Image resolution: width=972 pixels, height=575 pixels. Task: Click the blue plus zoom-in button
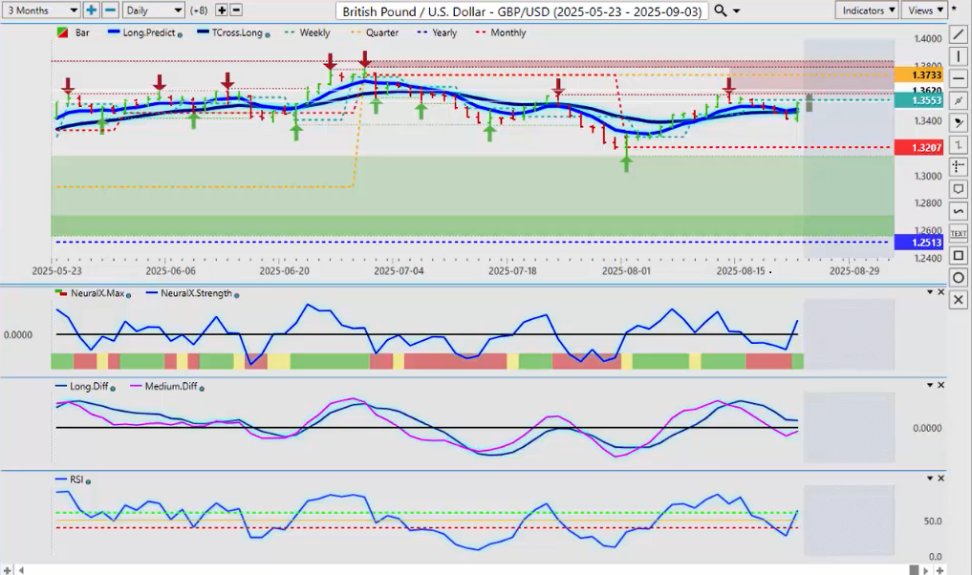pos(91,10)
